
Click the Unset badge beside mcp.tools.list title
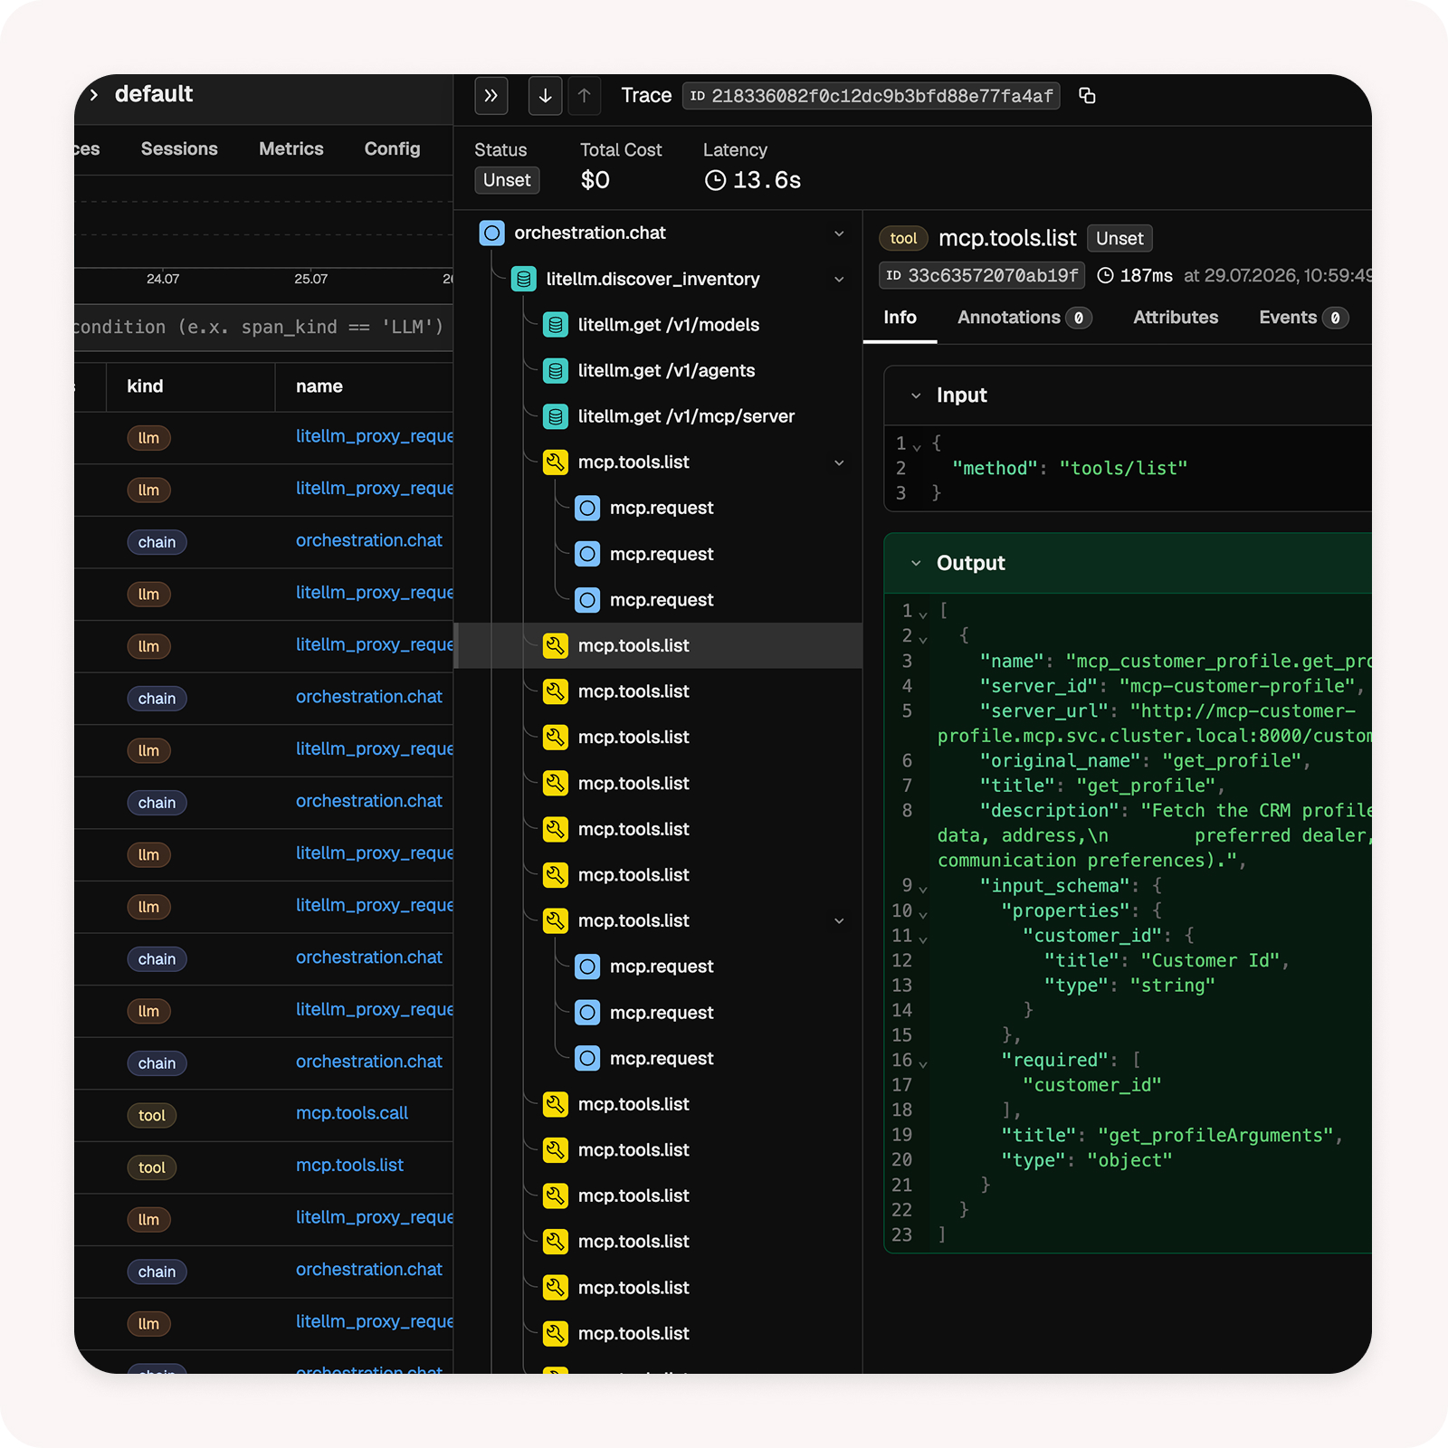(1119, 239)
